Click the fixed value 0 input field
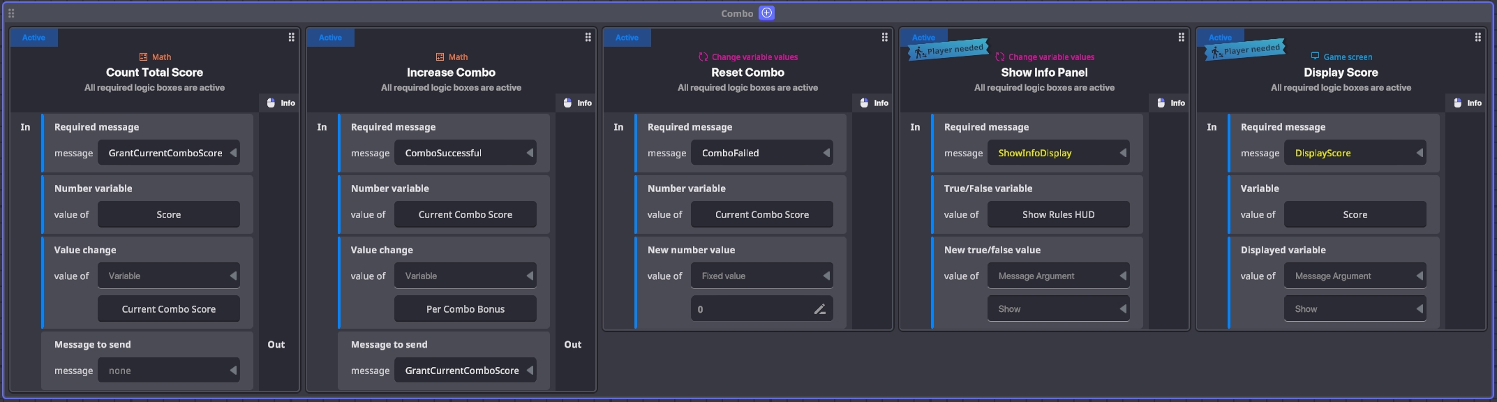This screenshot has width=1497, height=402. pyautogui.click(x=750, y=309)
